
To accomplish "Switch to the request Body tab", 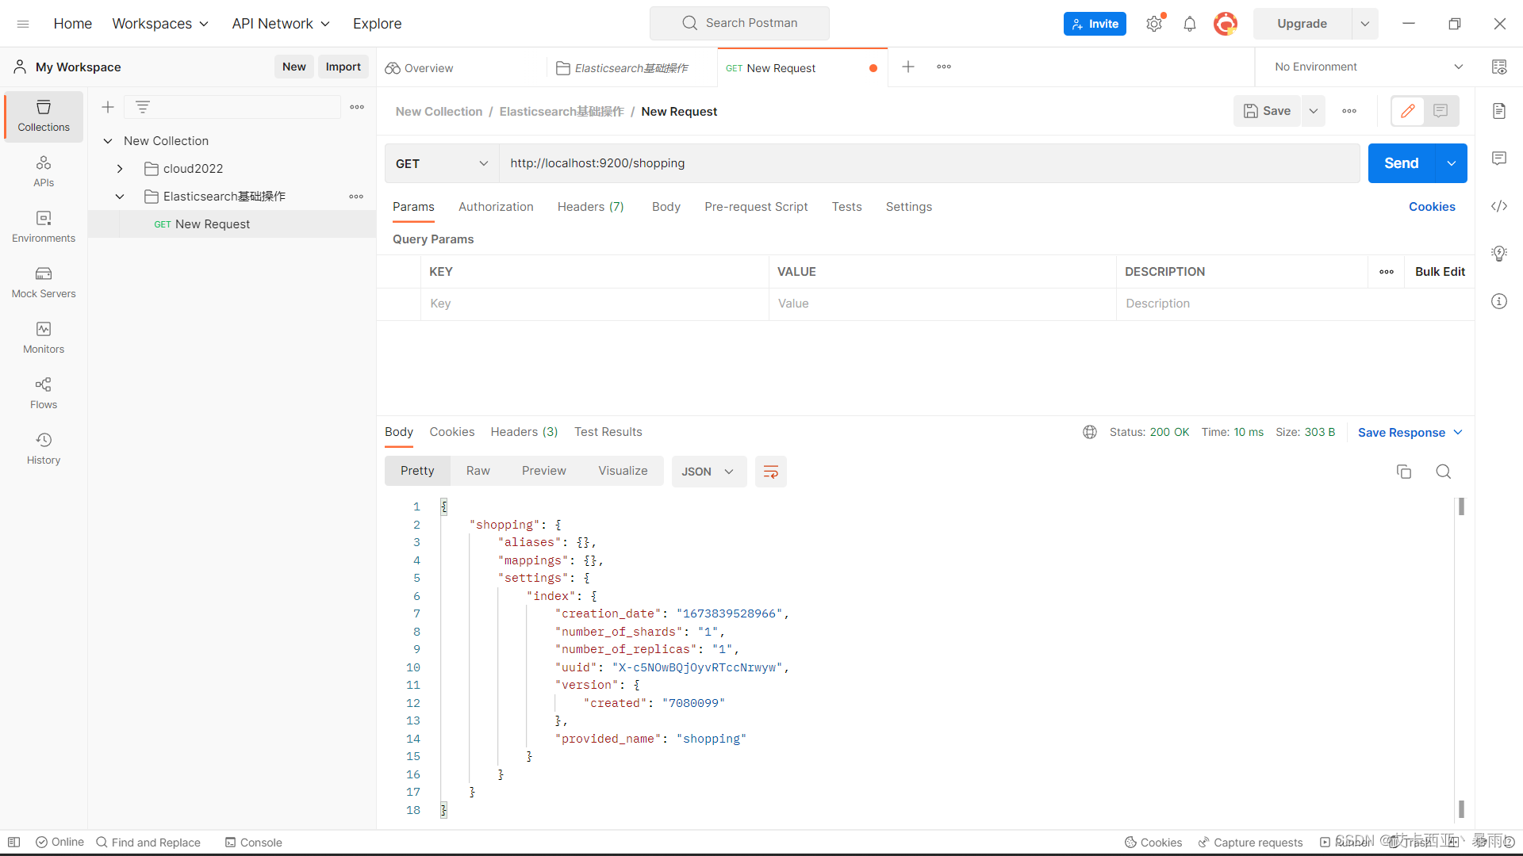I will [666, 207].
